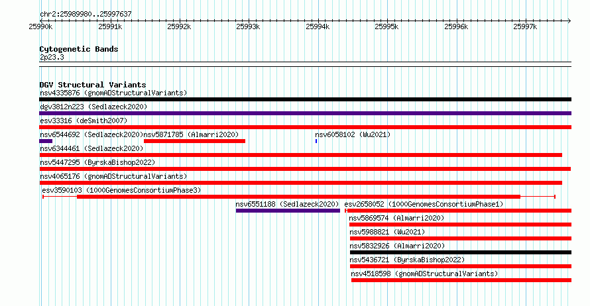Select the red nsv6344461 variant bar
Screen dimensions: 590x306
[x=301, y=155]
